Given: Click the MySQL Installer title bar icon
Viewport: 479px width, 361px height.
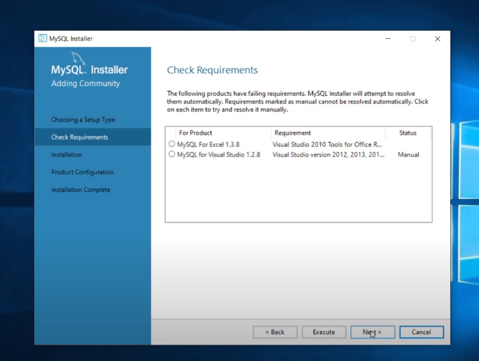Looking at the screenshot, I should point(42,38).
